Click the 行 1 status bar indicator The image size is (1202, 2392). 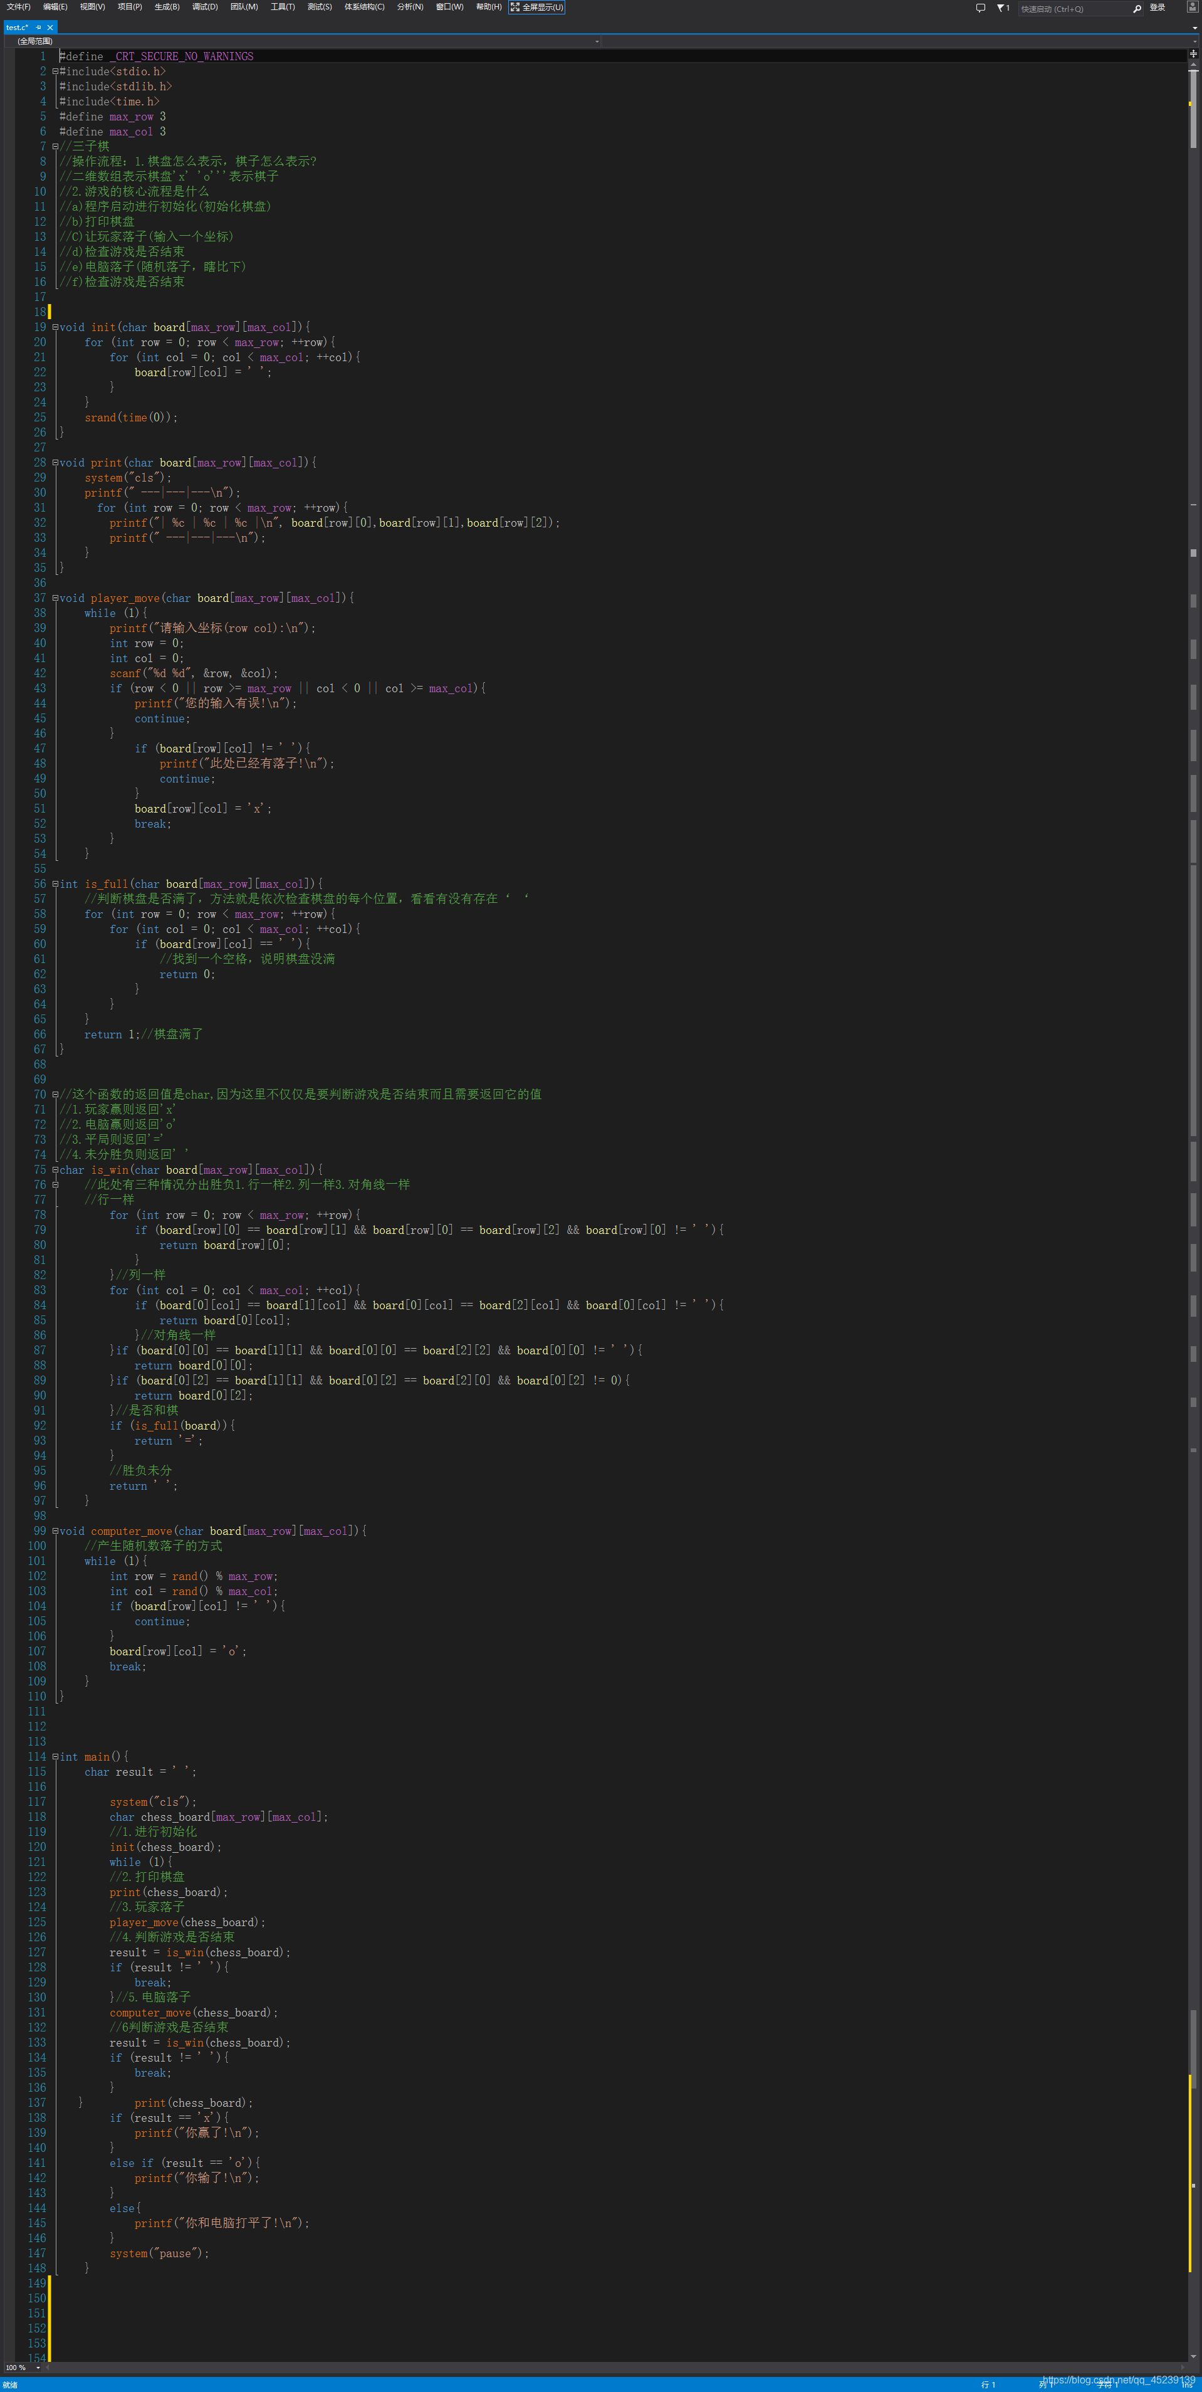[x=988, y=2384]
